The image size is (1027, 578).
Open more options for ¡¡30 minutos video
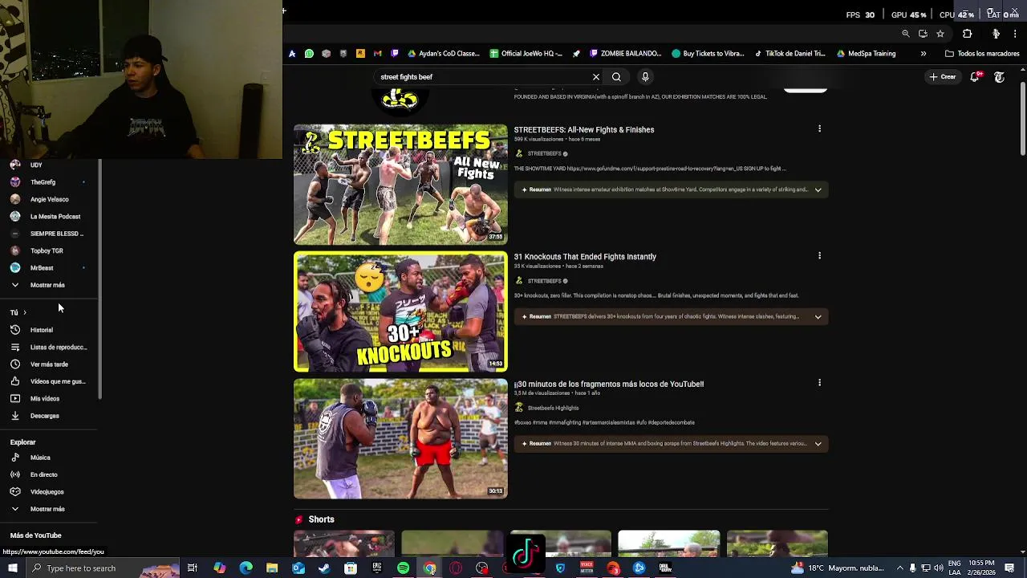819,382
